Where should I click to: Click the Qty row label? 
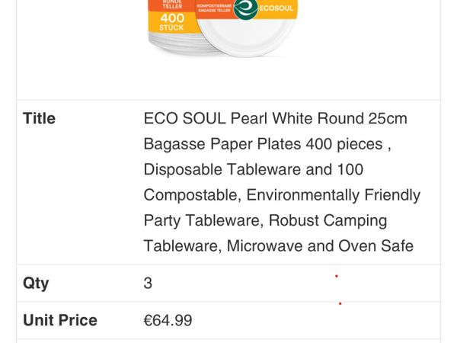pyautogui.click(x=36, y=283)
